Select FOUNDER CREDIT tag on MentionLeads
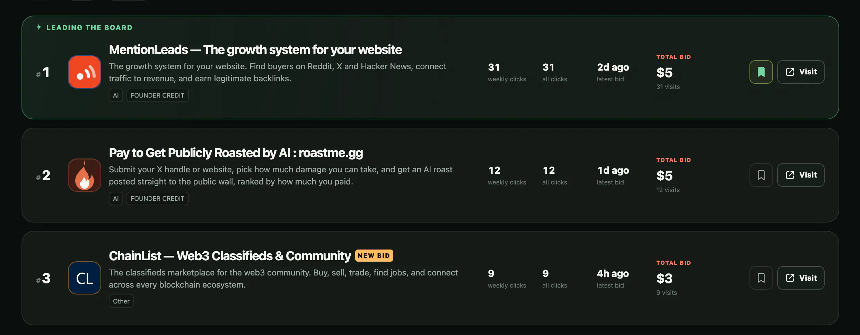 (157, 96)
